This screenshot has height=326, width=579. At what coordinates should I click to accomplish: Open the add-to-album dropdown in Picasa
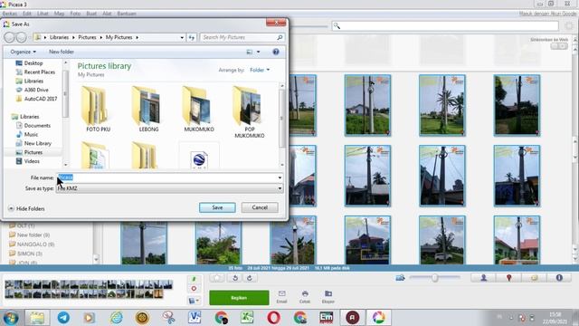pos(194,301)
